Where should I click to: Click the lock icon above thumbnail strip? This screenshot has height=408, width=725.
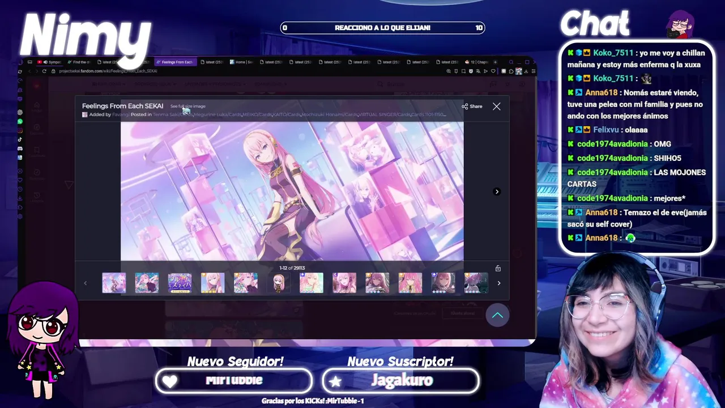[498, 268]
